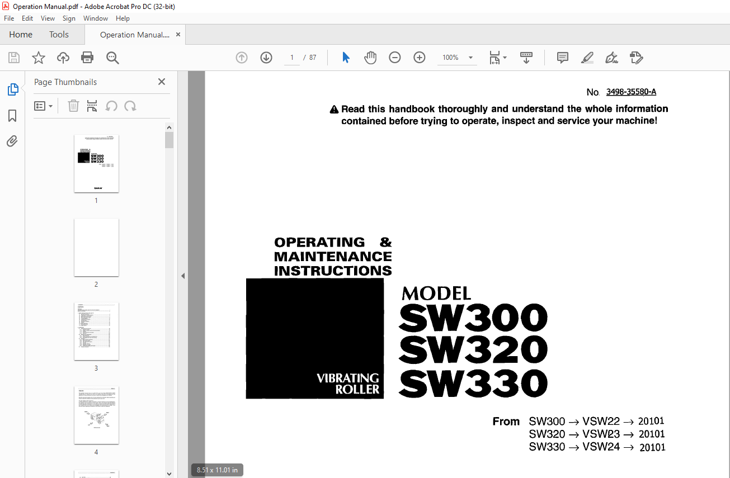This screenshot has width=730, height=478.
Task: Click the MAINTENANCE word in the title
Action: tap(333, 257)
